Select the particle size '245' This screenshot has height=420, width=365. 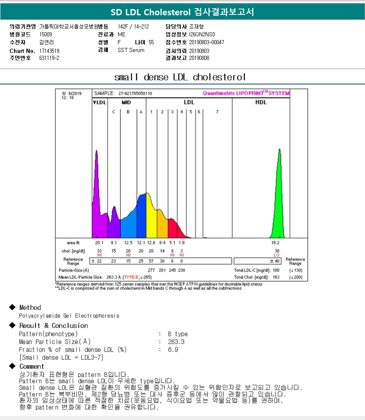click(x=173, y=270)
